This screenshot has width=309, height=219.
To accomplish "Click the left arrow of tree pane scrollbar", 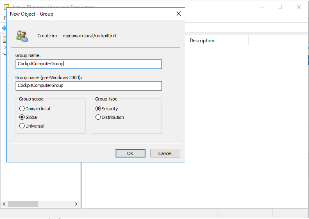I will coord(4,204).
